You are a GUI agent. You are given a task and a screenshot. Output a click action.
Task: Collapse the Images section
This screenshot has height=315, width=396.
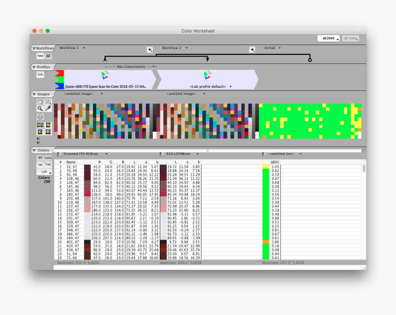34,94
